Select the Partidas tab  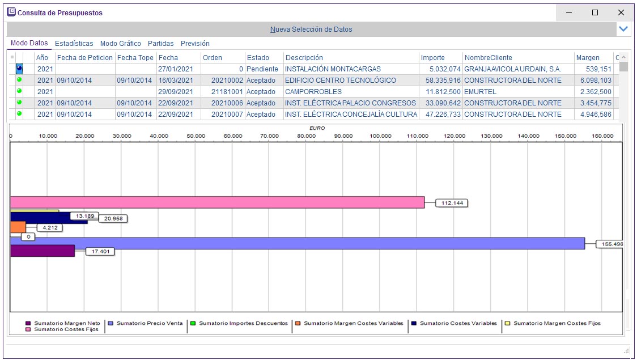pos(160,44)
